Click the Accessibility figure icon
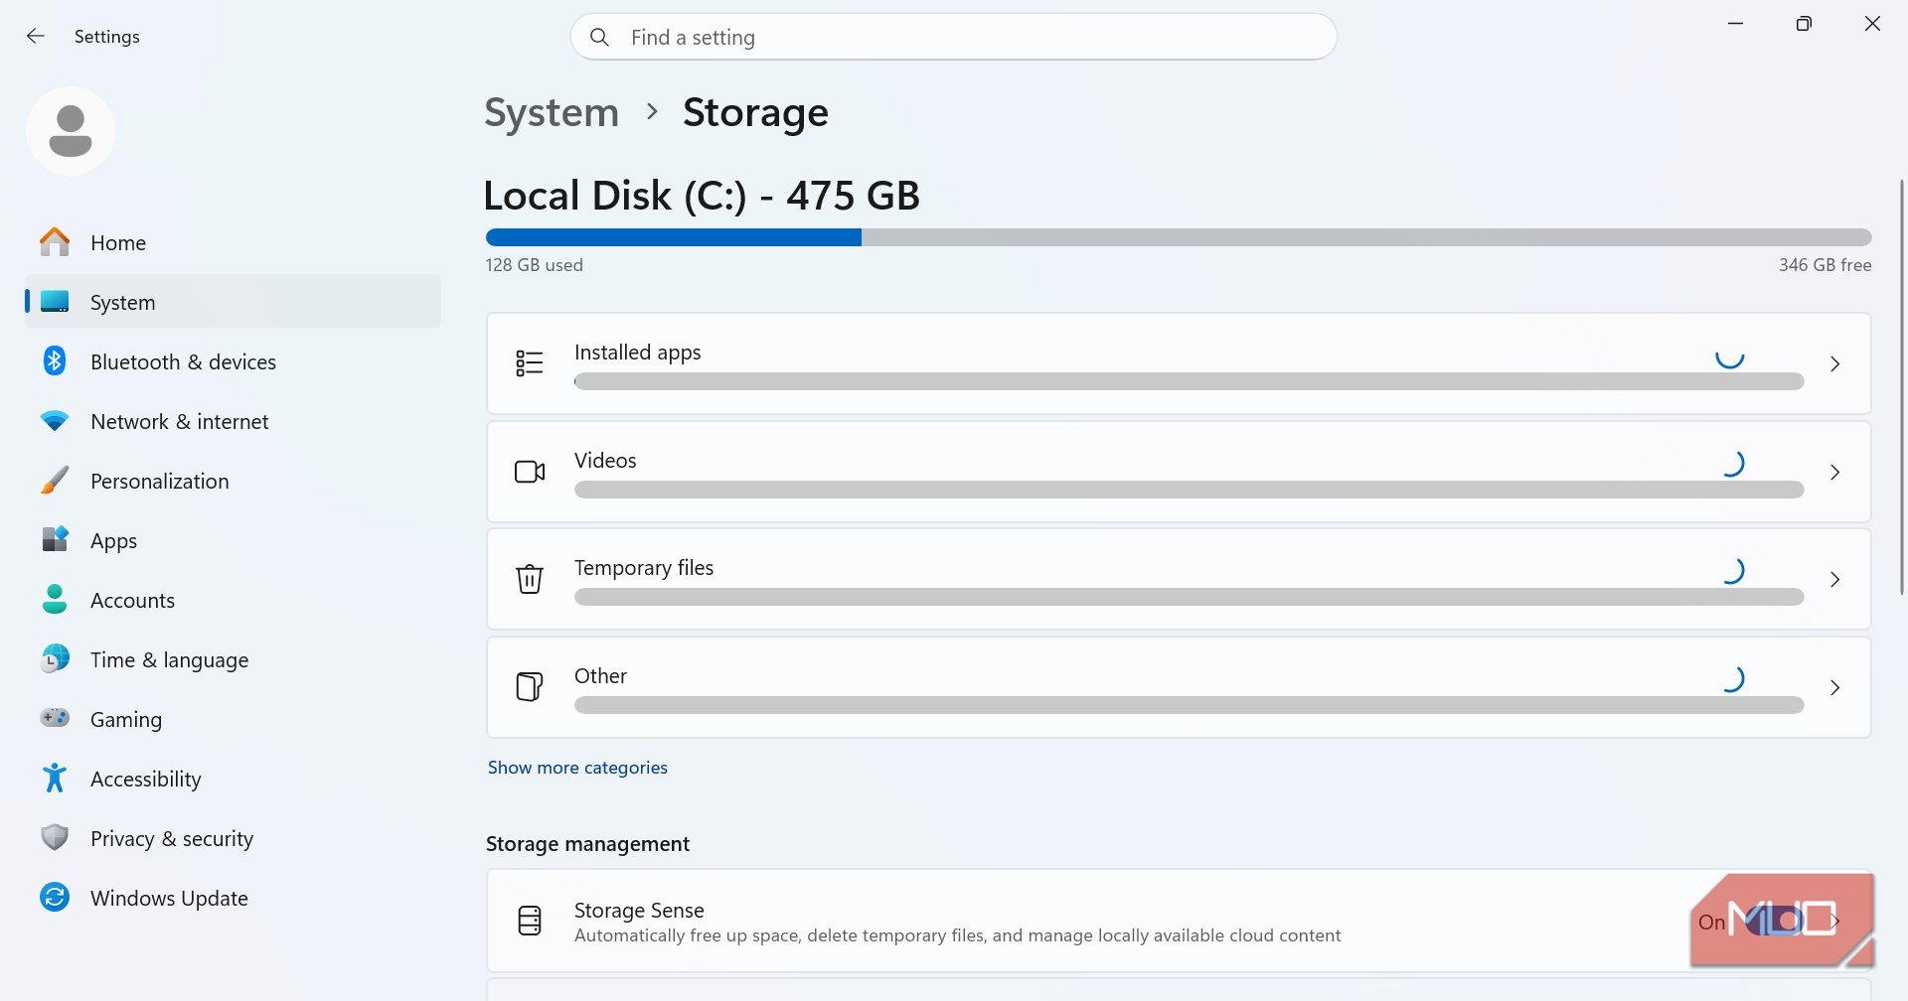1908x1001 pixels. (55, 778)
